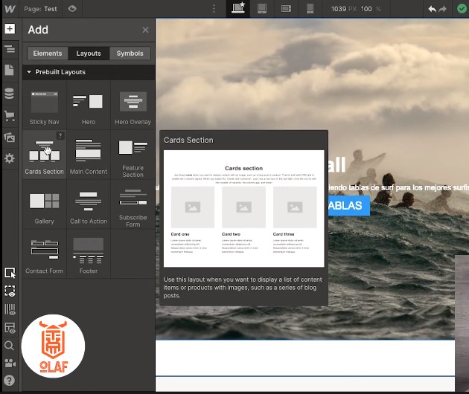Switch to the Elements tab
Viewport: 469px width, 394px height.
[48, 54]
